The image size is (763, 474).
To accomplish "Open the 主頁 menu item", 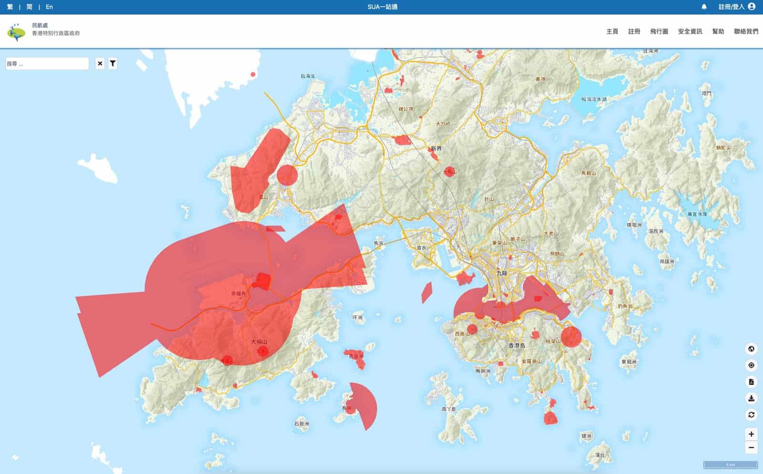I will point(612,31).
